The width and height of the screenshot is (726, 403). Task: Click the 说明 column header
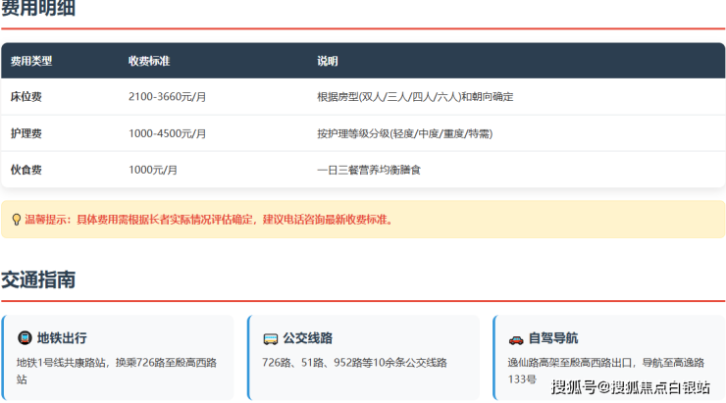(x=327, y=61)
